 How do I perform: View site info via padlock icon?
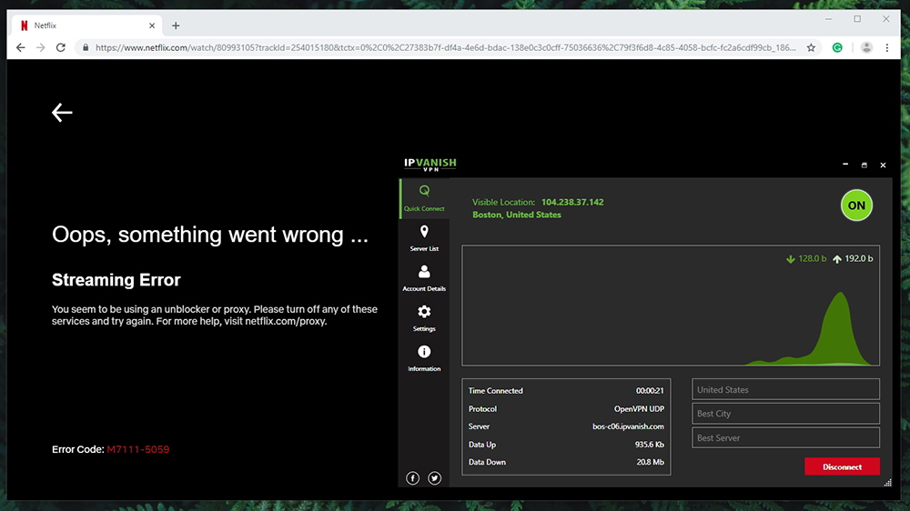[x=86, y=47]
